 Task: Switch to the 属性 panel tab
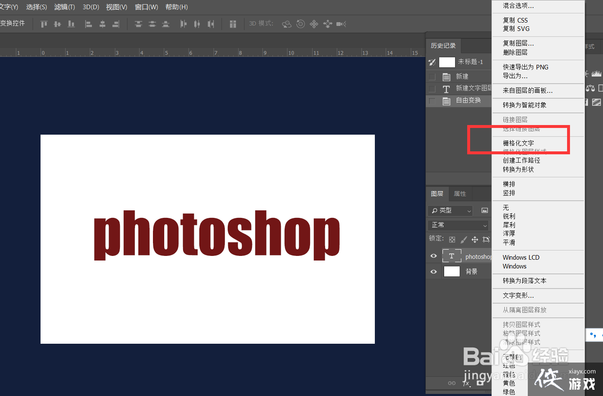click(460, 194)
